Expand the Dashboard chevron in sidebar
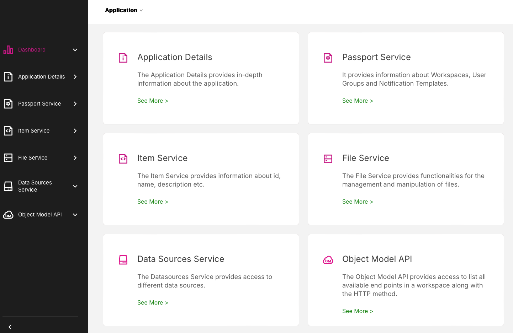513x333 pixels. pyautogui.click(x=75, y=50)
